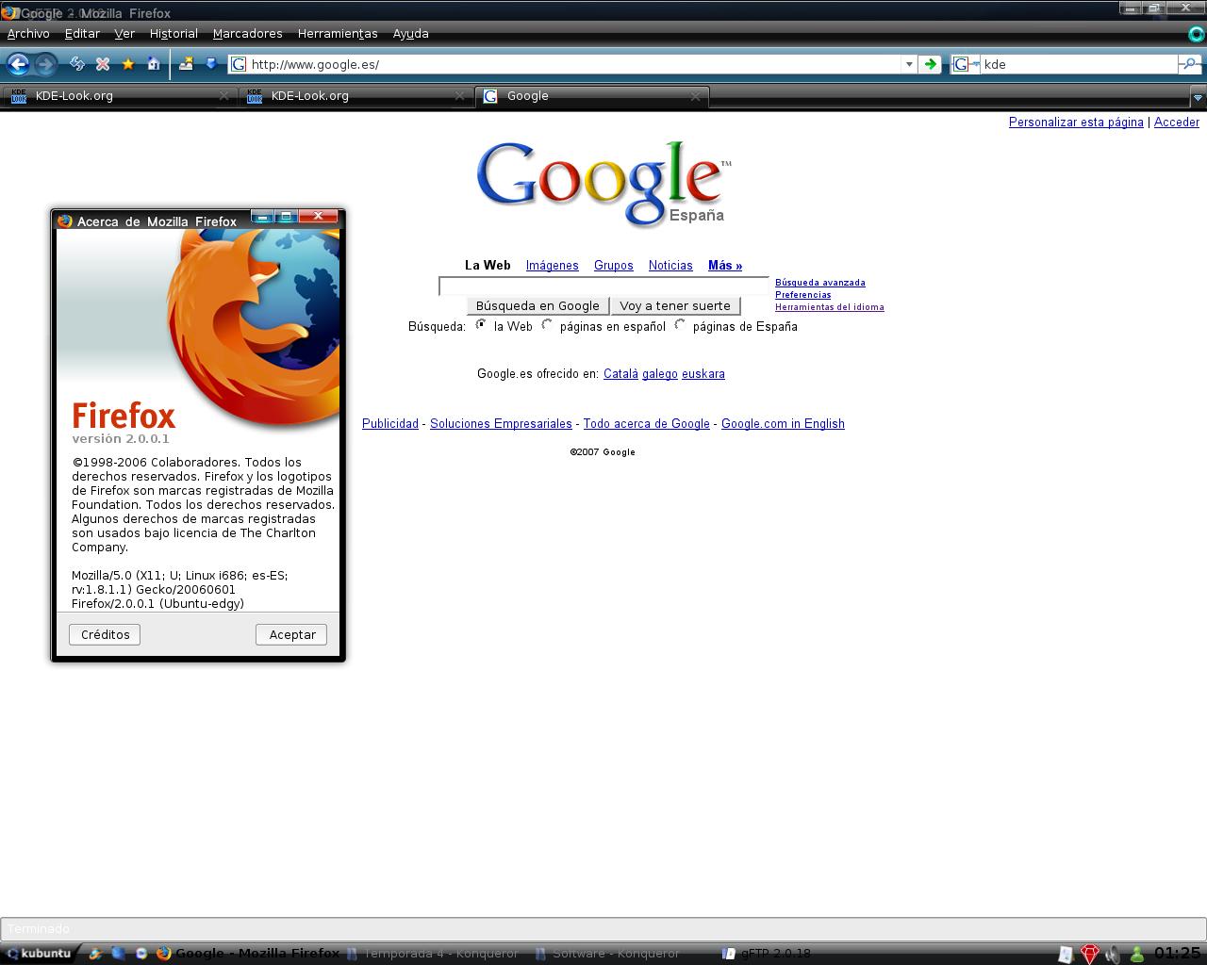The height and width of the screenshot is (965, 1207).
Task: Switch Google to euskara
Action: (703, 374)
